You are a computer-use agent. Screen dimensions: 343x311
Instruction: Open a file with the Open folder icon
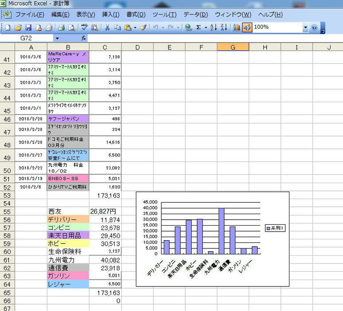[18, 27]
